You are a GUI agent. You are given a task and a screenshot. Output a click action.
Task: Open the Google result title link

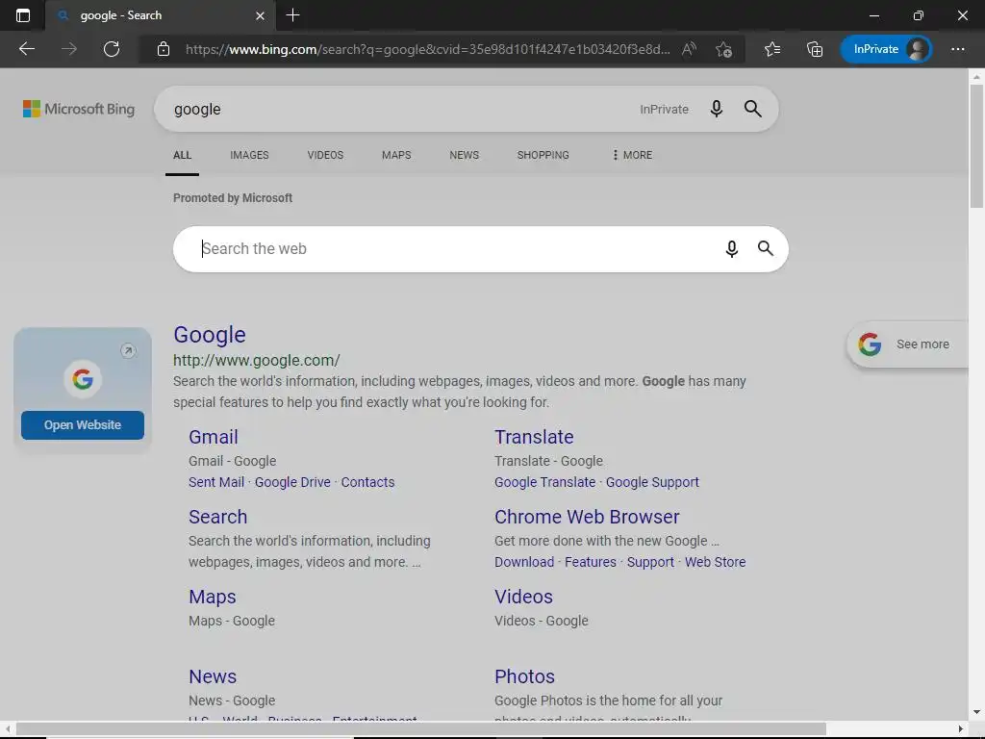[x=210, y=334]
